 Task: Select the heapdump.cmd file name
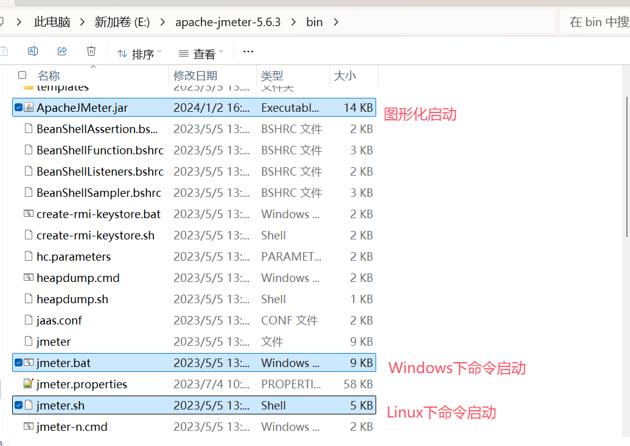(x=78, y=278)
